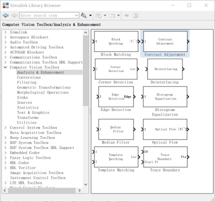Viewport: 215px width, 202px height.
Task: Expand the Simulink library node
Action: 5,32
